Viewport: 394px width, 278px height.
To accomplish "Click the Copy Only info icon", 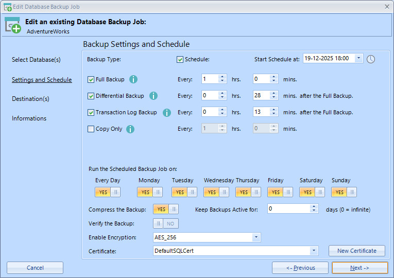I will 130,129.
